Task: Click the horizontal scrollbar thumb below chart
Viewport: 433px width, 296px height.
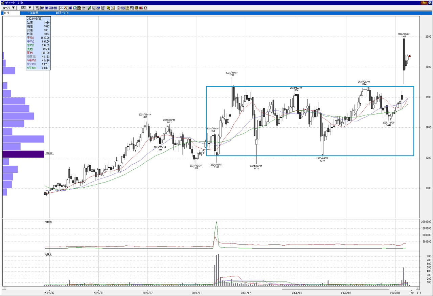Action: 336,288
